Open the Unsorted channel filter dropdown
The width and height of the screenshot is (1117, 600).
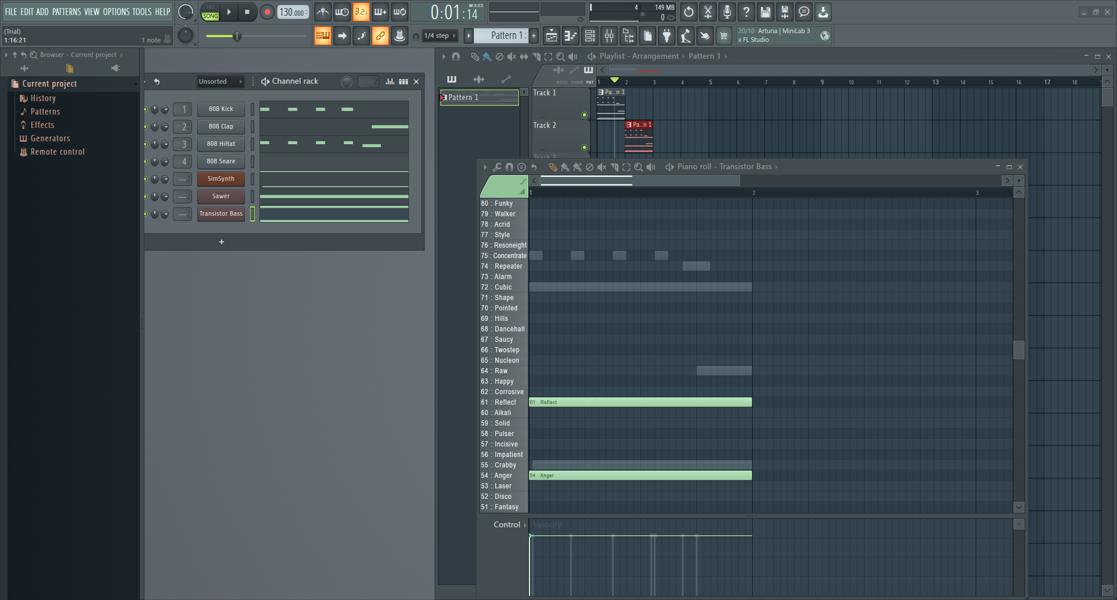(x=220, y=81)
